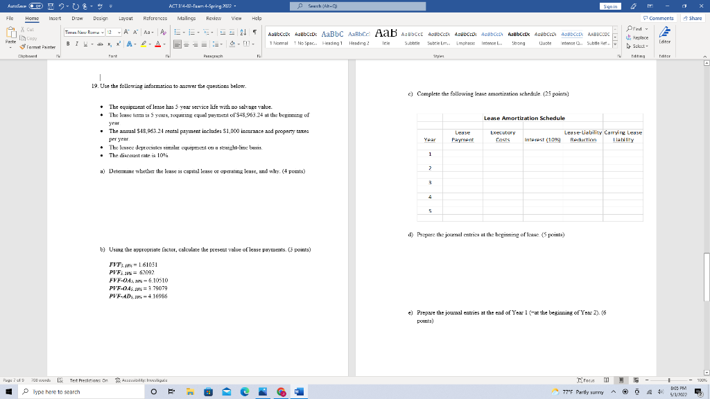Viewport: 710px width, 399px height.
Task: Switch to the Draw tab
Action: tap(78, 19)
